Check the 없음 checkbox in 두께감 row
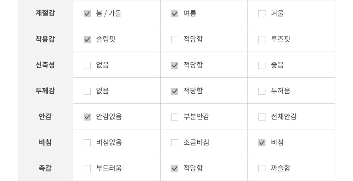 (x=87, y=91)
